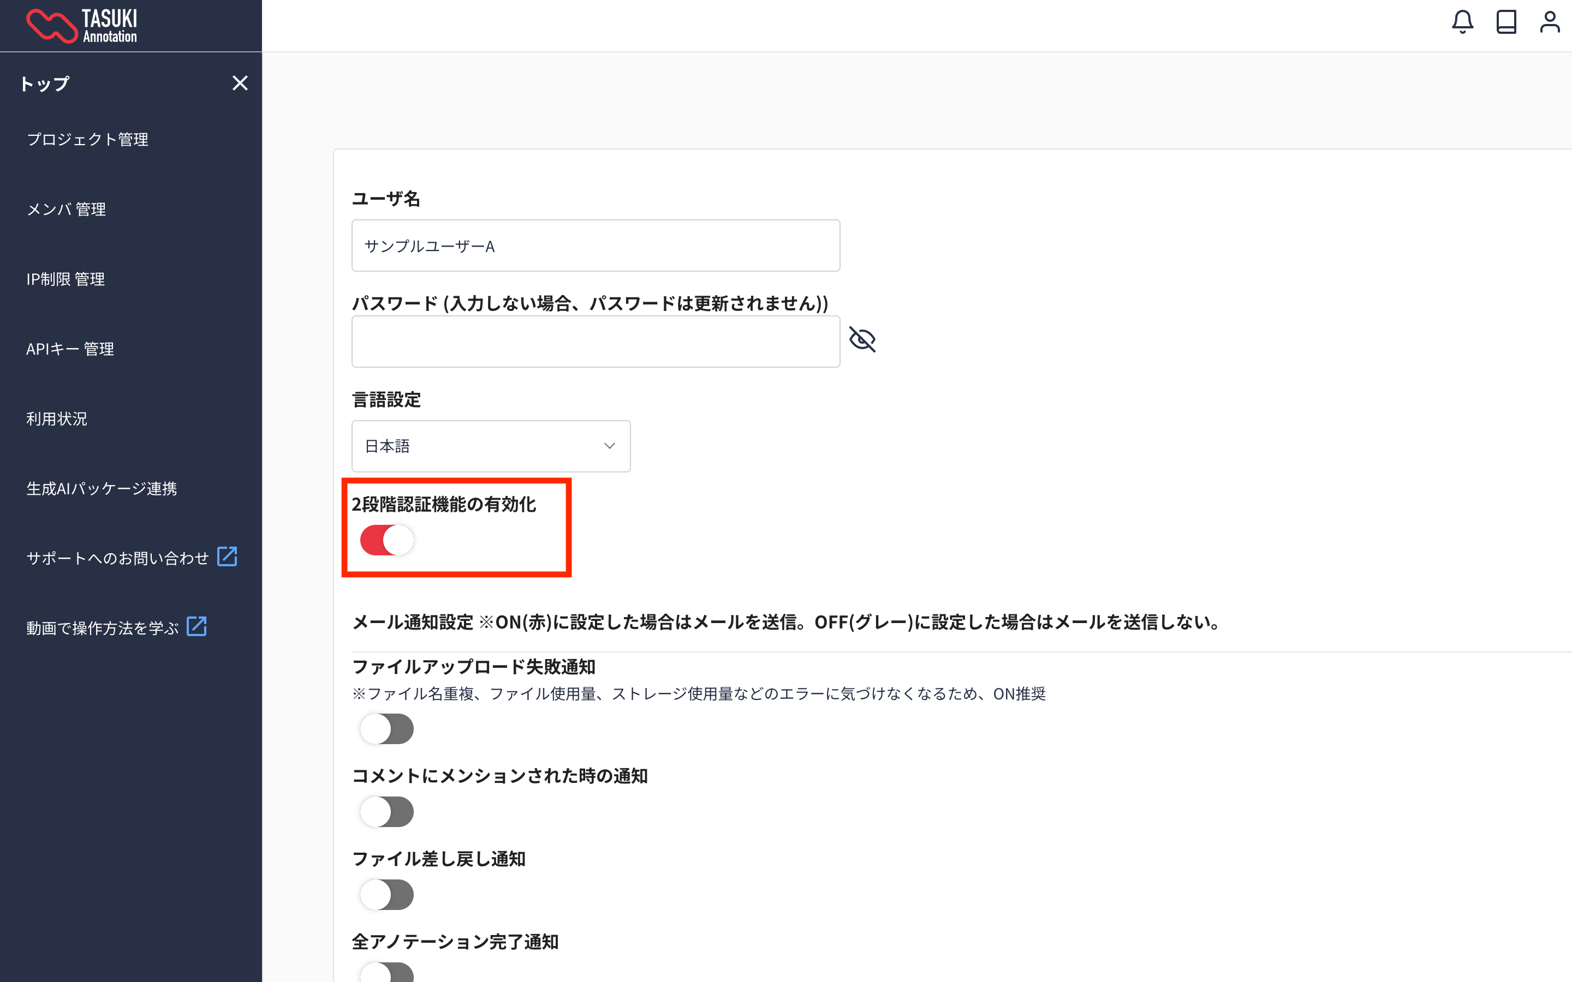This screenshot has height=982, width=1572.
Task: Click external link icon beside 動画で操作方法を学ぶ
Action: point(196,627)
